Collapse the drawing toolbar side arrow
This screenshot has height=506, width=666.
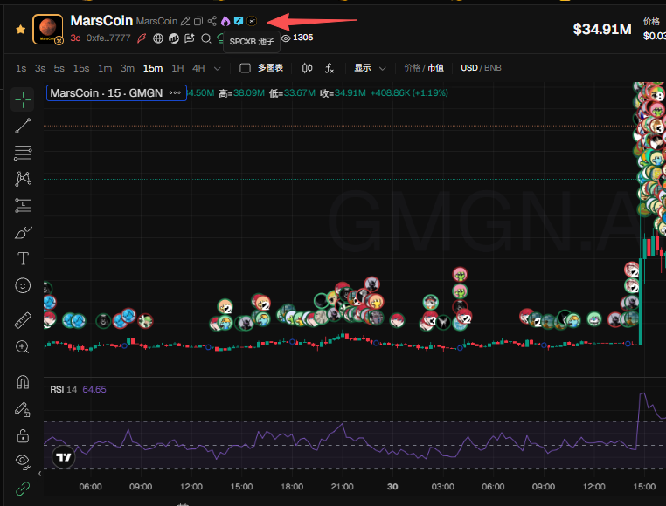40,474
